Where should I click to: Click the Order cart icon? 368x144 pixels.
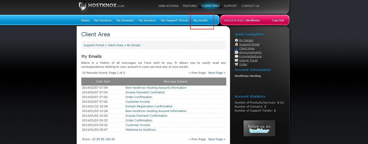point(236,64)
